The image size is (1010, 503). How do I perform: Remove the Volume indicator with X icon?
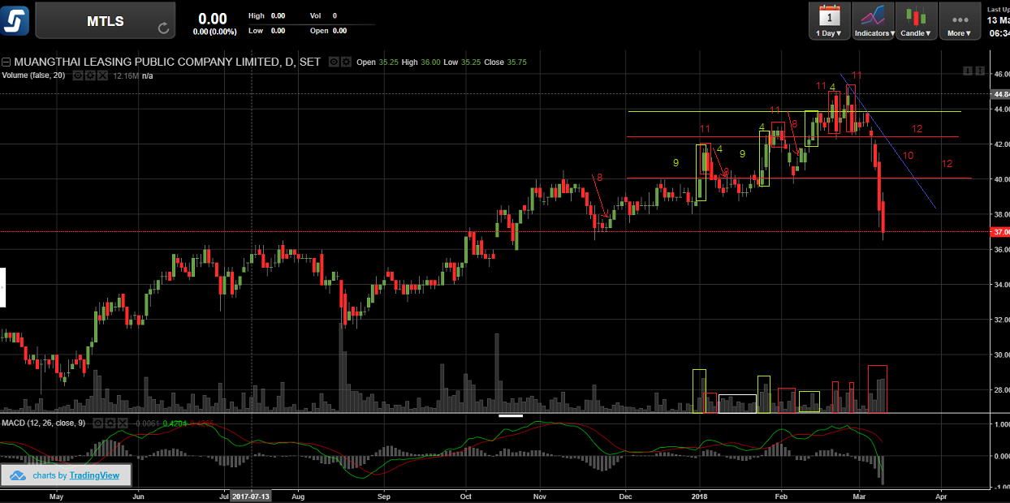[x=104, y=75]
